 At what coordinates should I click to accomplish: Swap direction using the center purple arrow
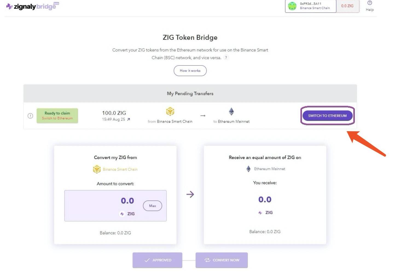point(190,194)
